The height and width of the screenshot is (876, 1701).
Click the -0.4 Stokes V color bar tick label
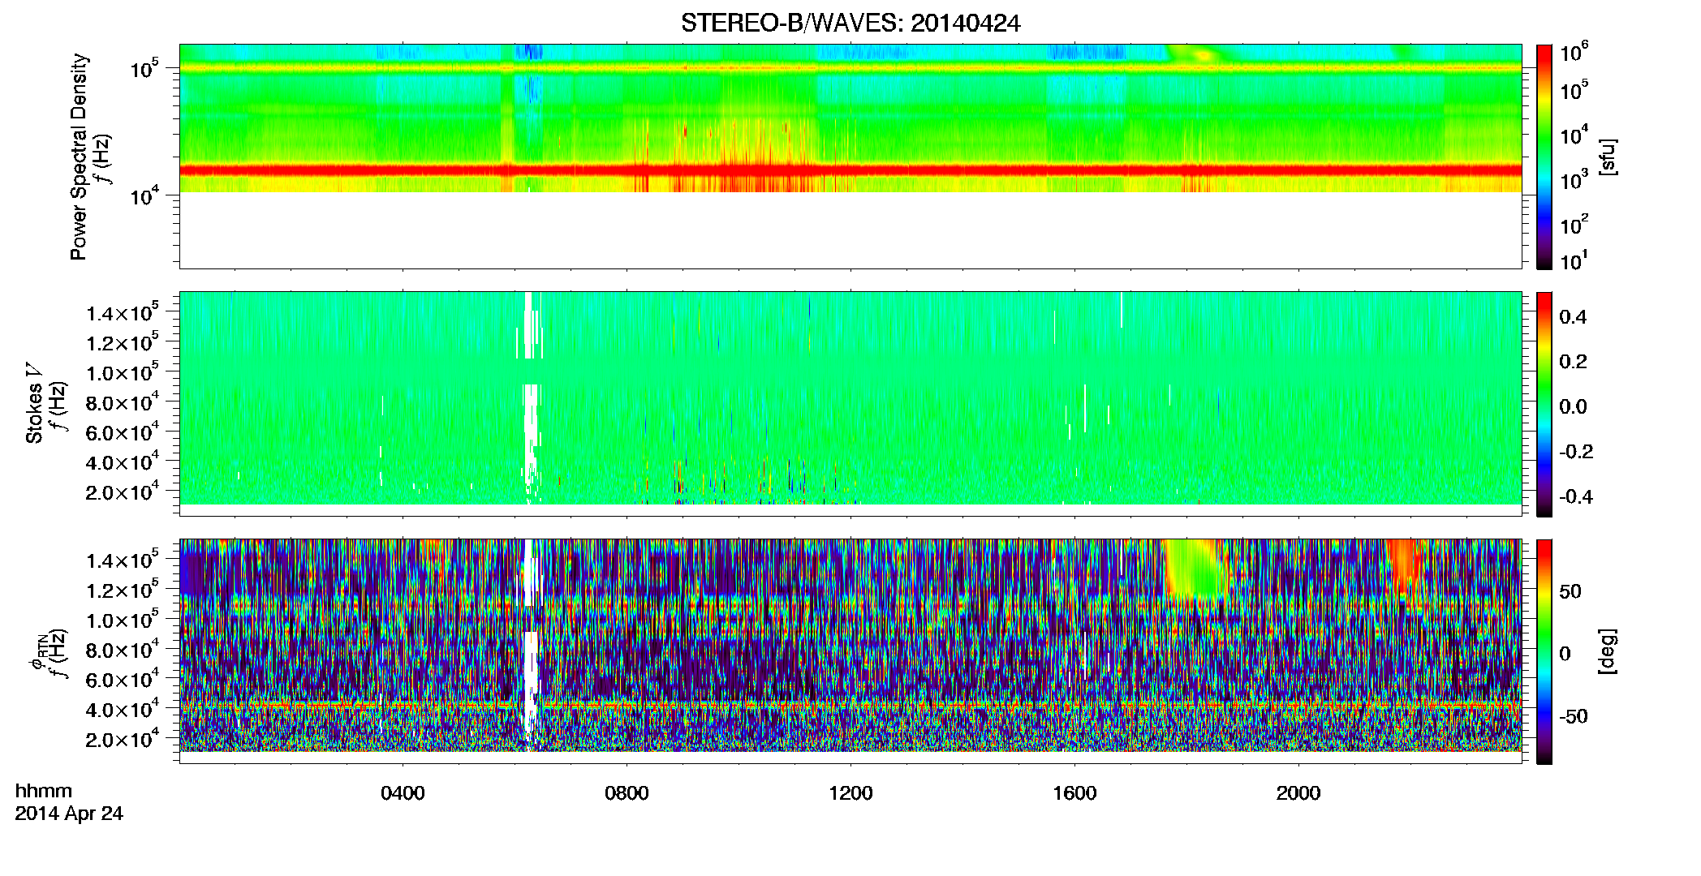1576,496
